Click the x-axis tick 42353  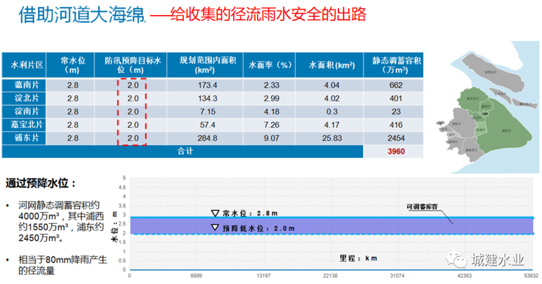[x=464, y=276]
